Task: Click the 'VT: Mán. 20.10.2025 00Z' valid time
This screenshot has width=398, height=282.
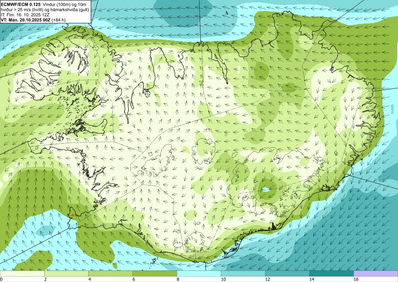Action: 25,20
